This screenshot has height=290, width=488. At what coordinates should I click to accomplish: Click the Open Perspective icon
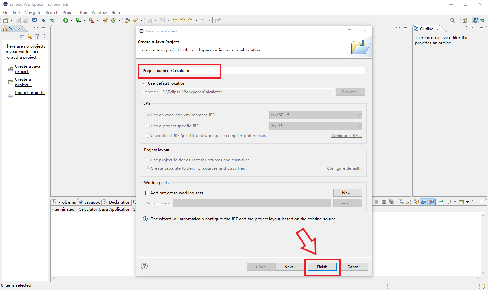[465, 20]
